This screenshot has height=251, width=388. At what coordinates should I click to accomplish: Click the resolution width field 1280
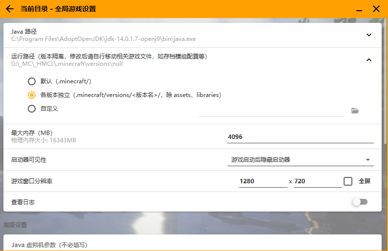coord(263,181)
